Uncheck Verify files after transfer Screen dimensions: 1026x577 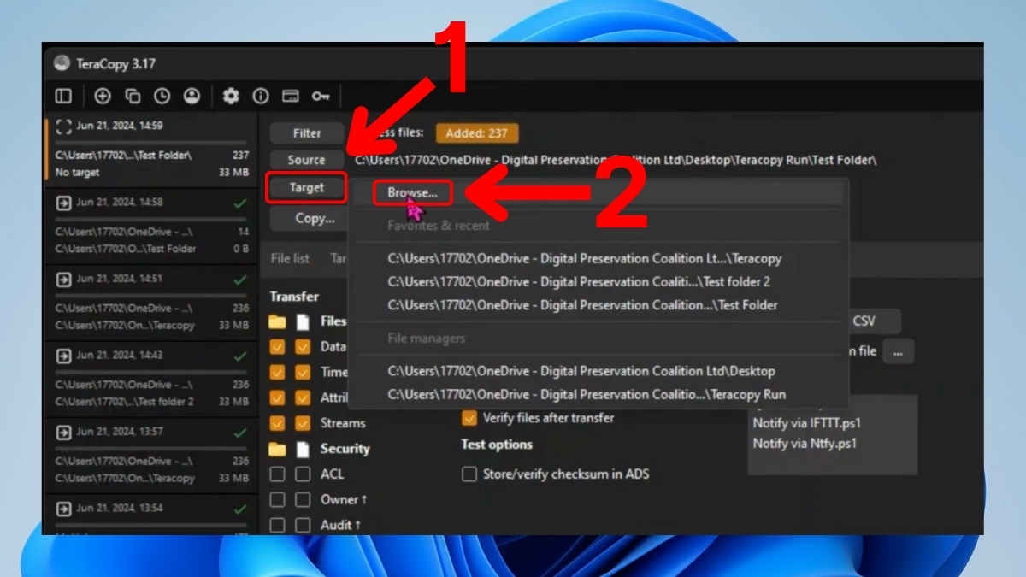click(x=469, y=419)
